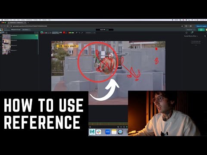Select the eyedropper tool
The height and width of the screenshot is (155, 207).
(77, 33)
